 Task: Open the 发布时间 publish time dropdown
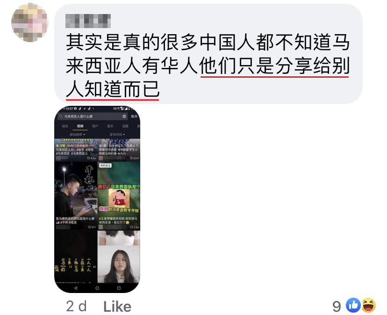click(117, 134)
